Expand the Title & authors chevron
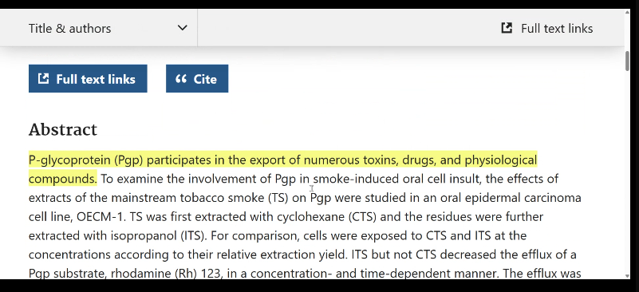This screenshot has height=292, width=639. tap(182, 28)
